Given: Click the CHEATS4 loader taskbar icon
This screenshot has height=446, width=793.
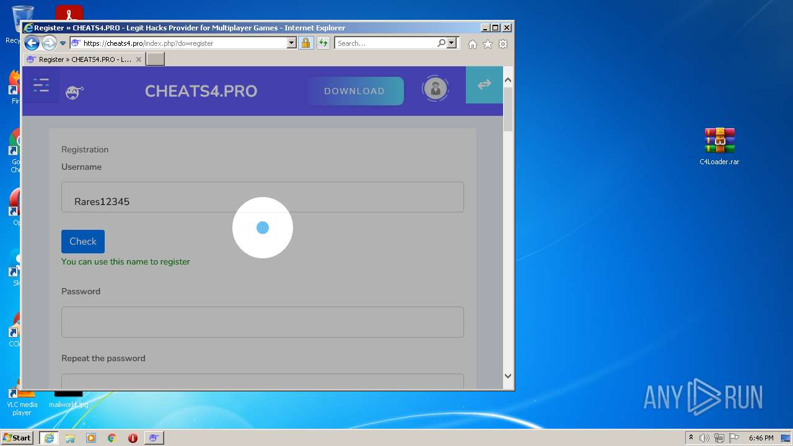Looking at the screenshot, I should pos(154,438).
